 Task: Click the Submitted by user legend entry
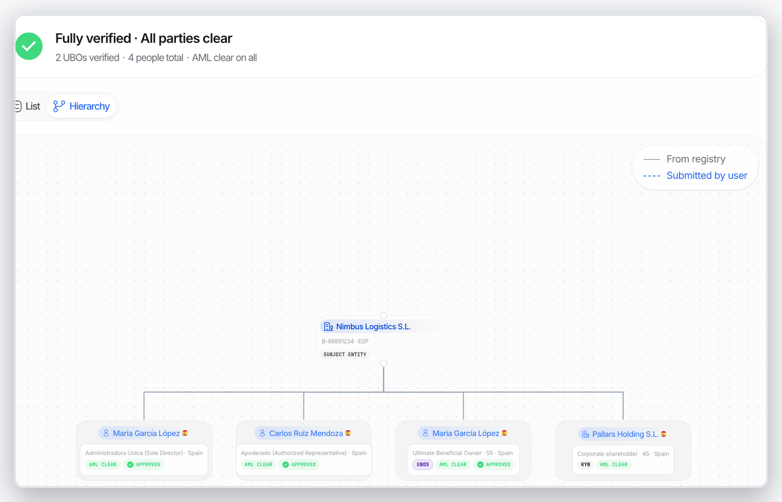pyautogui.click(x=695, y=175)
